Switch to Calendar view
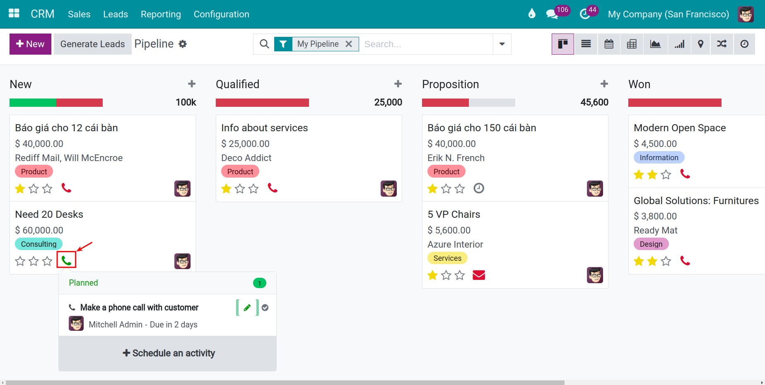The width and height of the screenshot is (765, 385). pyautogui.click(x=609, y=44)
